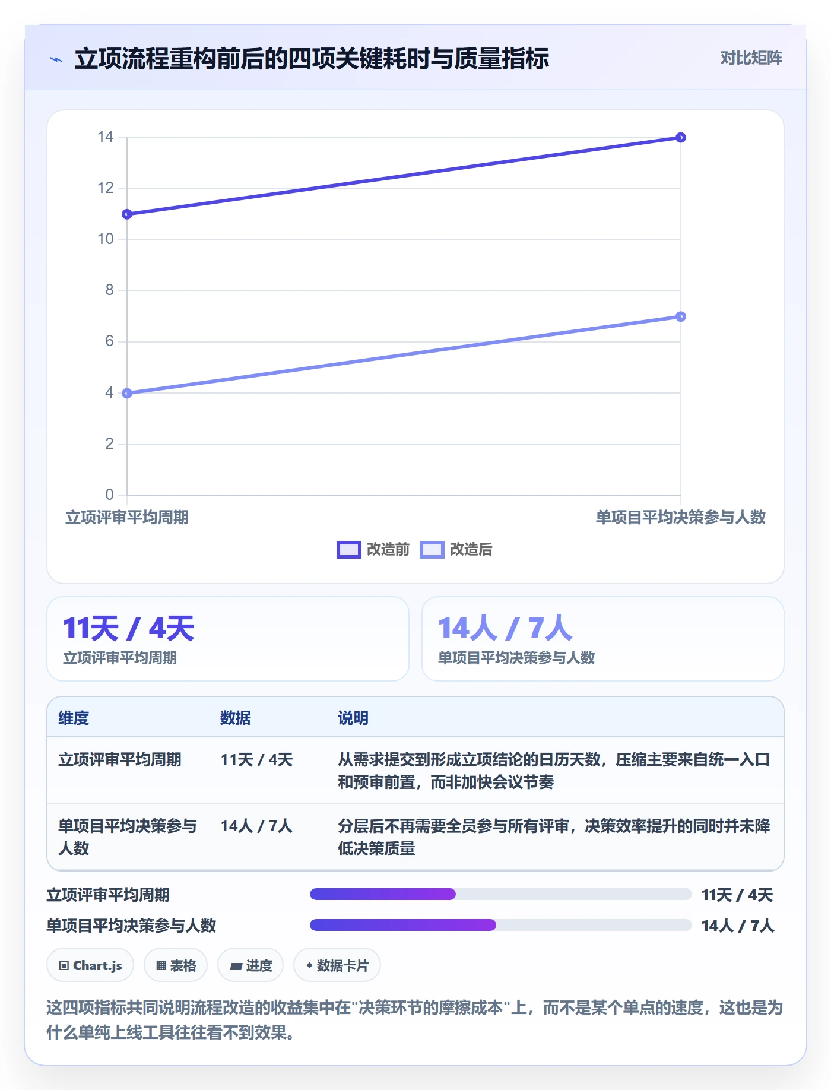This screenshot has width=831, height=1090.
Task: Click the y-axis tick label 14
Action: pos(105,137)
